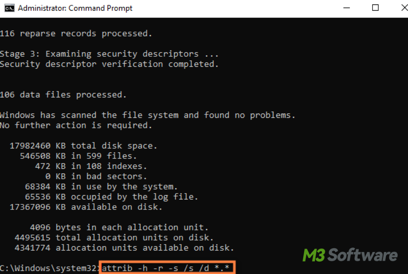Click '4096 bytes in each allocation unit' line
This screenshot has width=408, height=274.
tap(119, 227)
